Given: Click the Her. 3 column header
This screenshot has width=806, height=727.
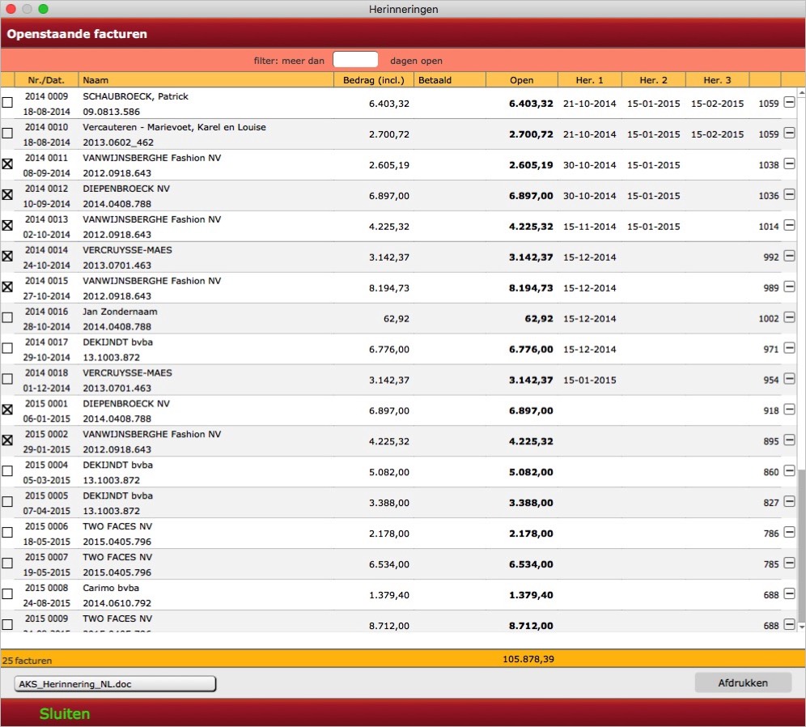Looking at the screenshot, I should pos(717,80).
